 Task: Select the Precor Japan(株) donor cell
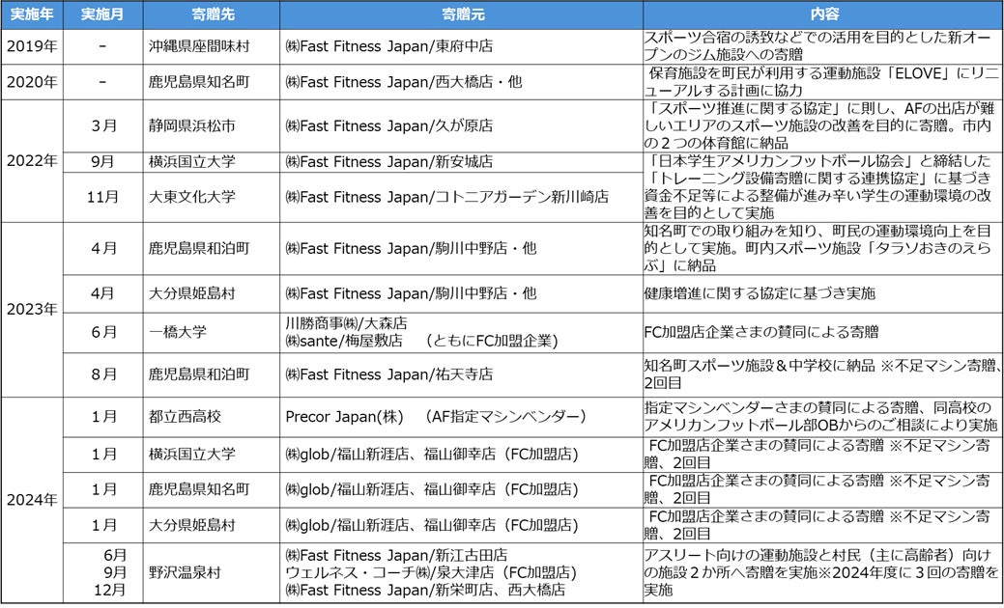coord(461,417)
